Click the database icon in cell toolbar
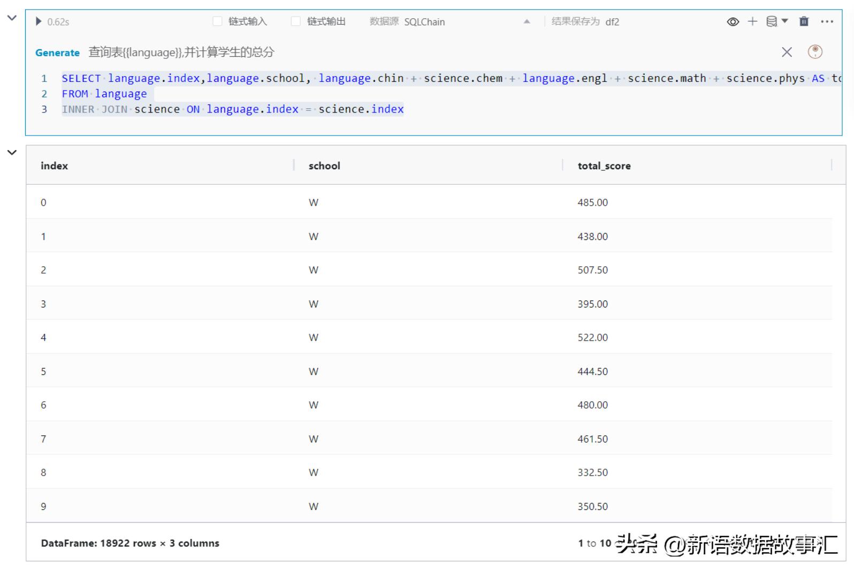854x571 pixels. 771,21
